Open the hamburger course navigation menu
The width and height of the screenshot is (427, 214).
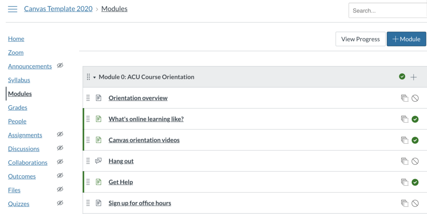[x=13, y=9]
